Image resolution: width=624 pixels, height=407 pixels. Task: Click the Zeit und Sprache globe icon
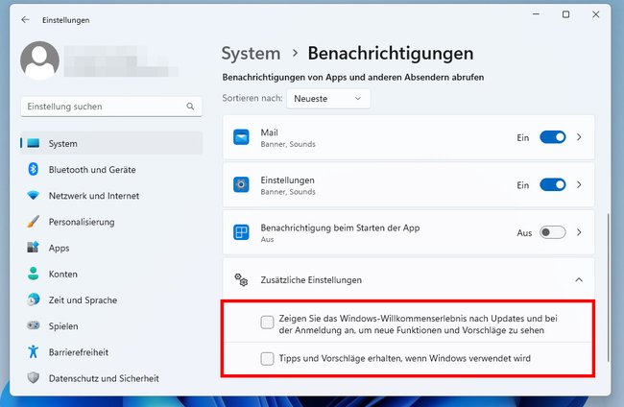(34, 299)
